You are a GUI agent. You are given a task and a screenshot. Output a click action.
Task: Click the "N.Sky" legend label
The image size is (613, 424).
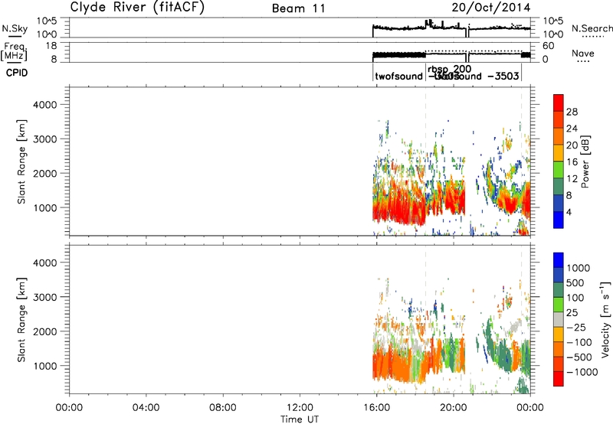click(15, 28)
